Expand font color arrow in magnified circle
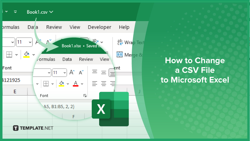The image size is (250, 141). point(82,84)
